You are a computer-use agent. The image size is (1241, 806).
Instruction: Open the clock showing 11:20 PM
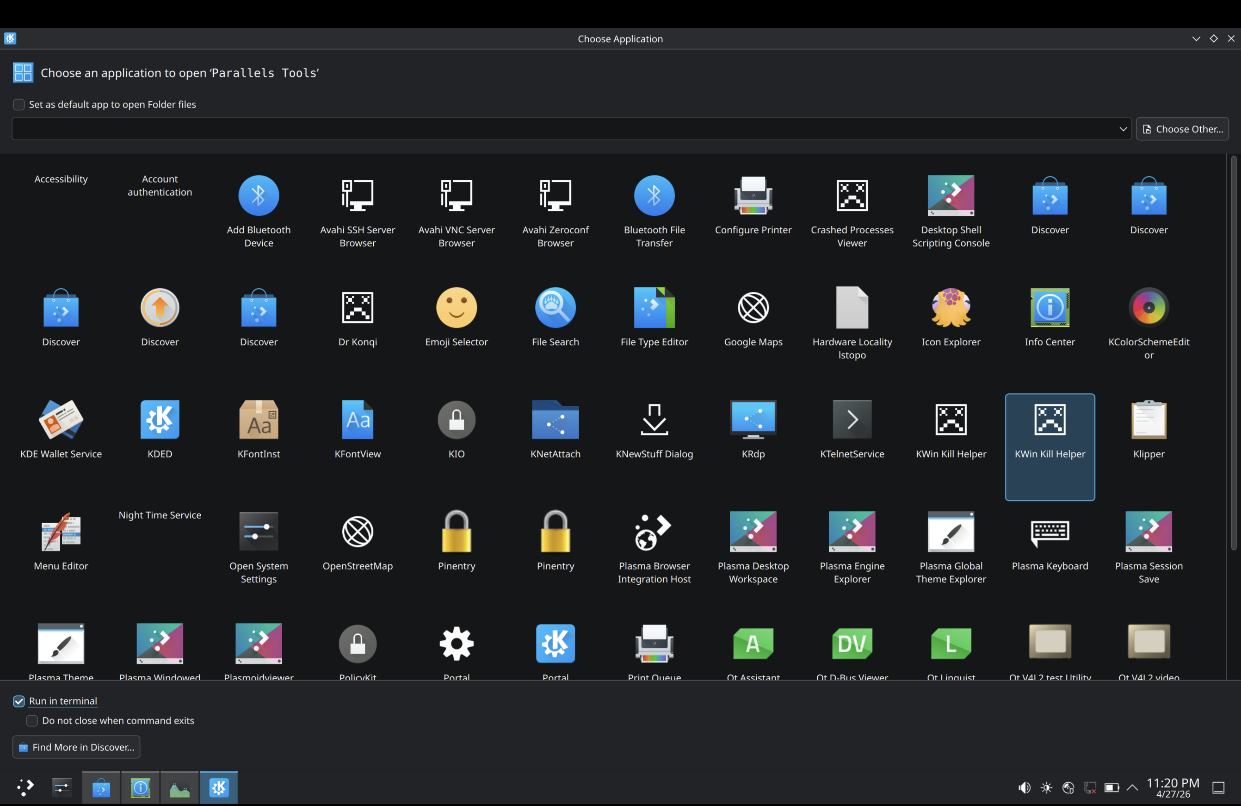tap(1173, 788)
